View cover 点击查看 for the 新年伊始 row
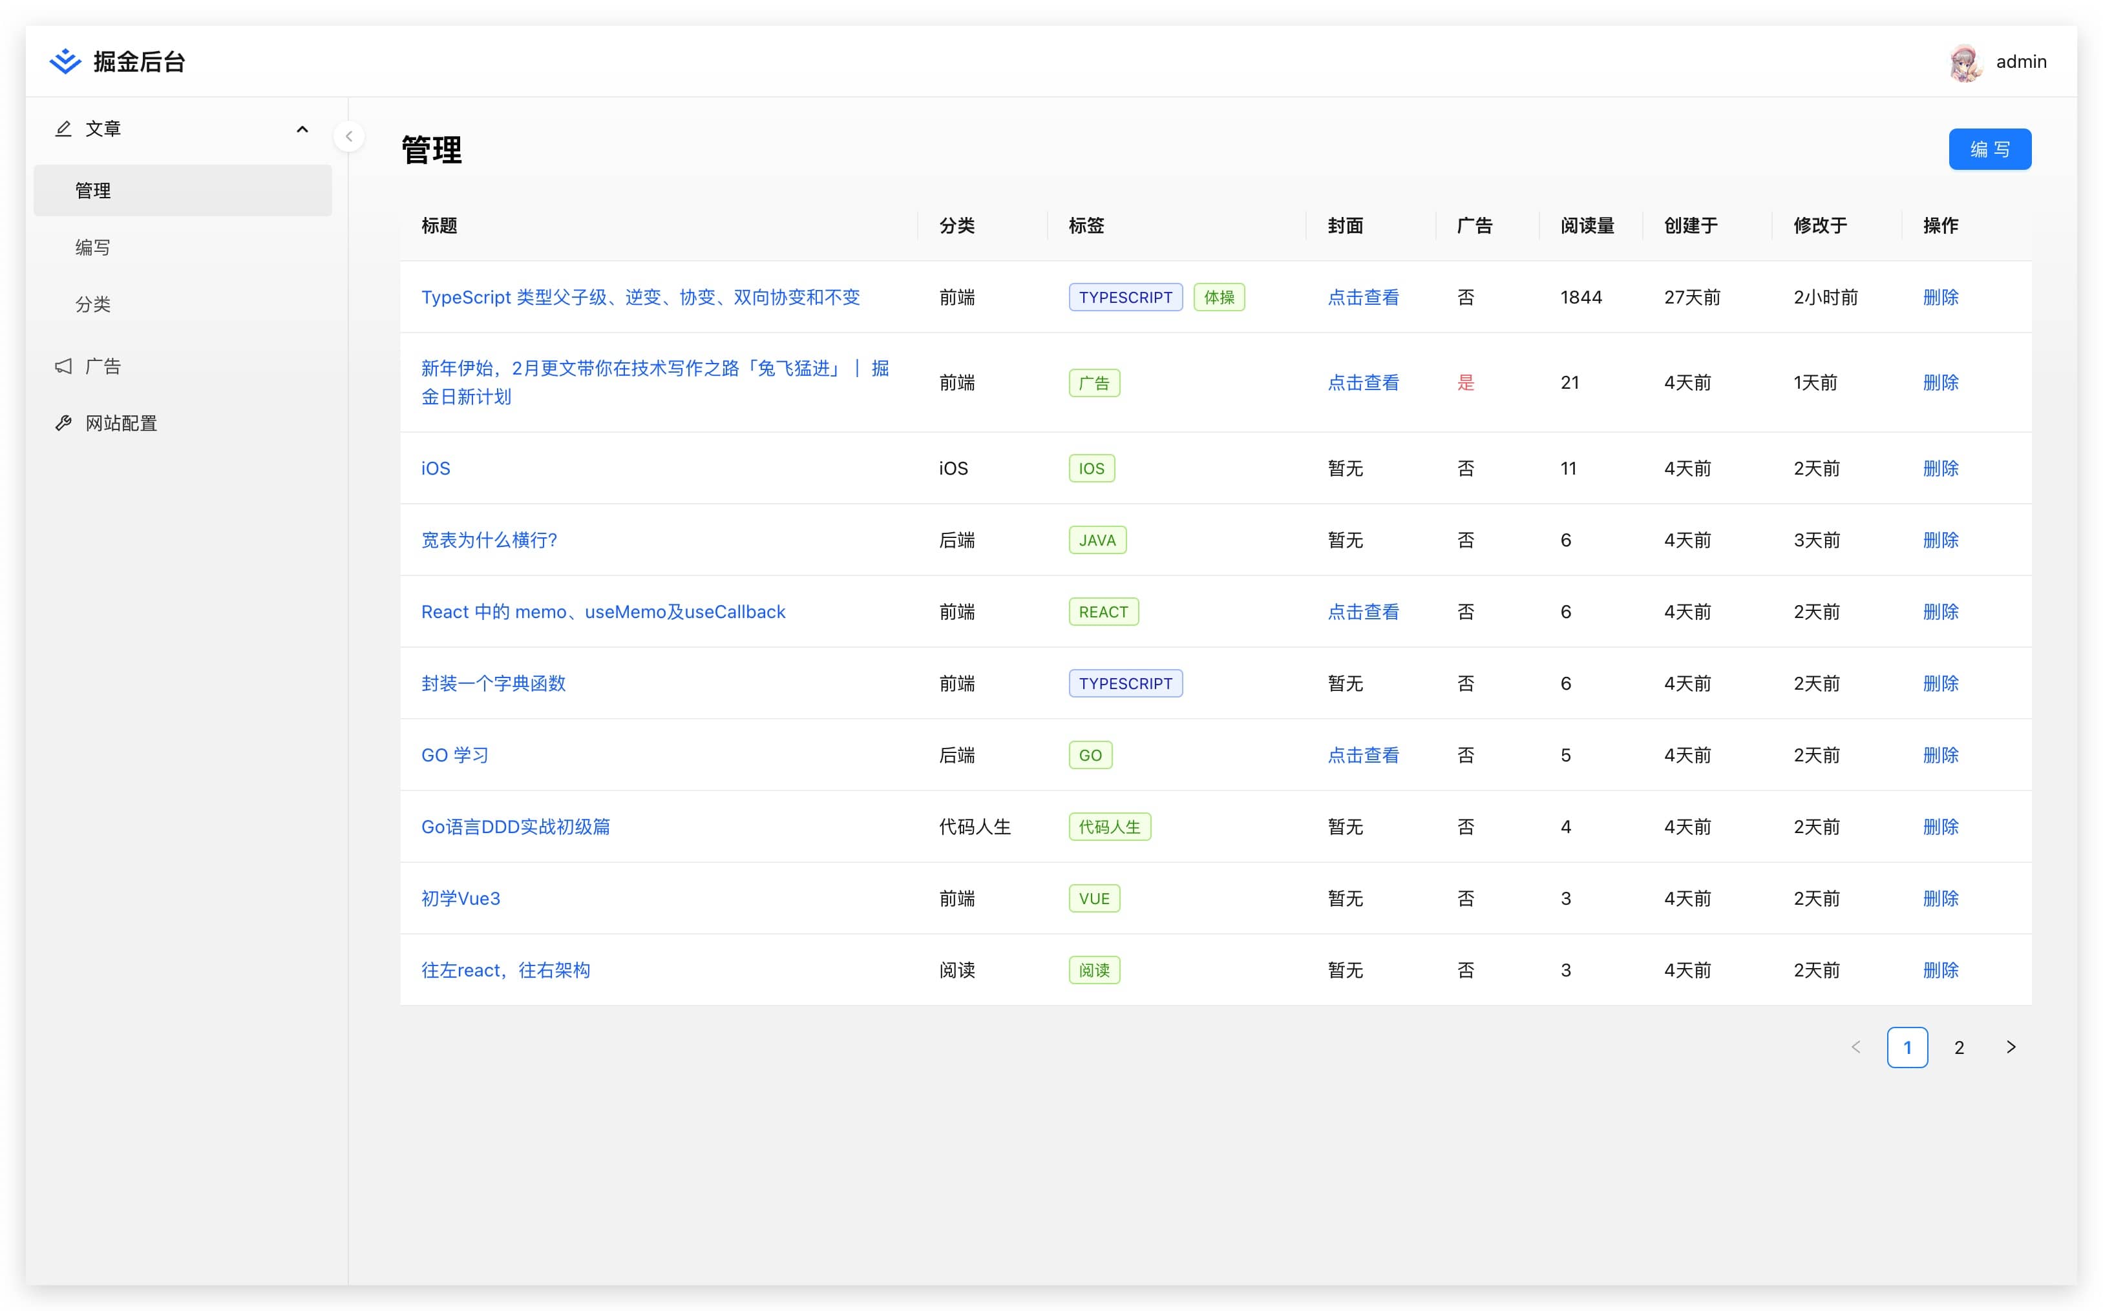Image resolution: width=2103 pixels, height=1311 pixels. [1363, 382]
